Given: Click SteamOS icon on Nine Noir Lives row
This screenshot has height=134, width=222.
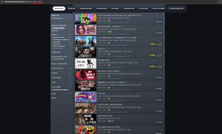Looking at the screenshot, I should pyautogui.click(x=113, y=121).
